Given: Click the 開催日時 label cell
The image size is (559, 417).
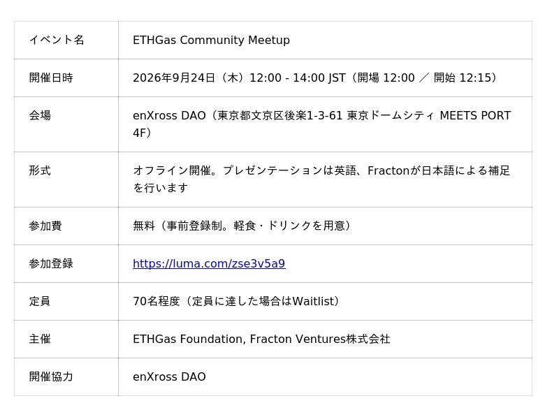Looking at the screenshot, I should (66, 78).
